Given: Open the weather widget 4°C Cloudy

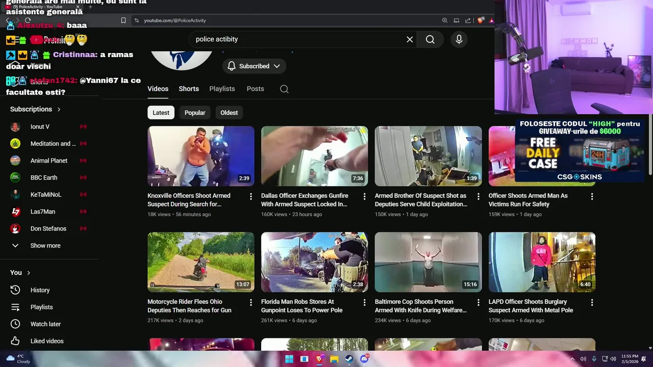Looking at the screenshot, I should point(17,359).
